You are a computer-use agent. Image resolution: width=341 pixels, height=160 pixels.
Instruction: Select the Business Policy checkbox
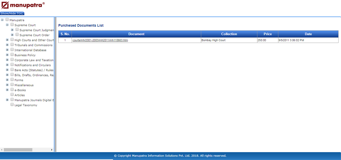point(12,55)
